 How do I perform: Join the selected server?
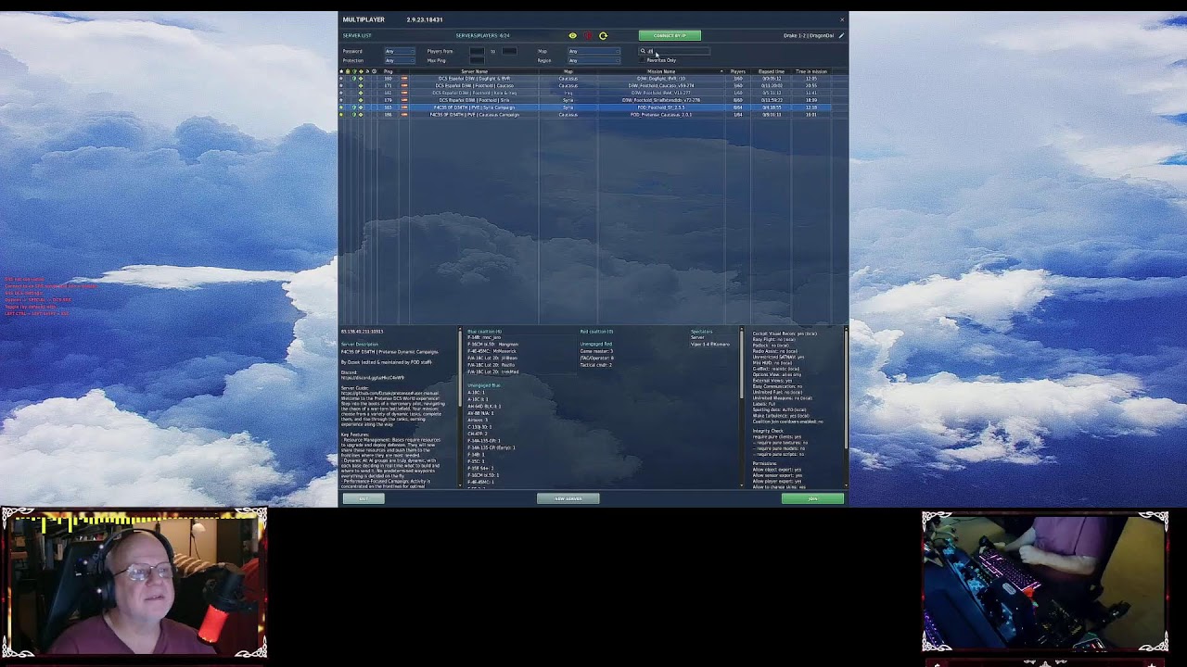tap(812, 498)
